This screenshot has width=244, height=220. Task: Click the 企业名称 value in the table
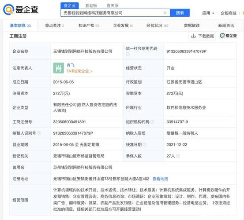pyautogui.click(x=83, y=51)
